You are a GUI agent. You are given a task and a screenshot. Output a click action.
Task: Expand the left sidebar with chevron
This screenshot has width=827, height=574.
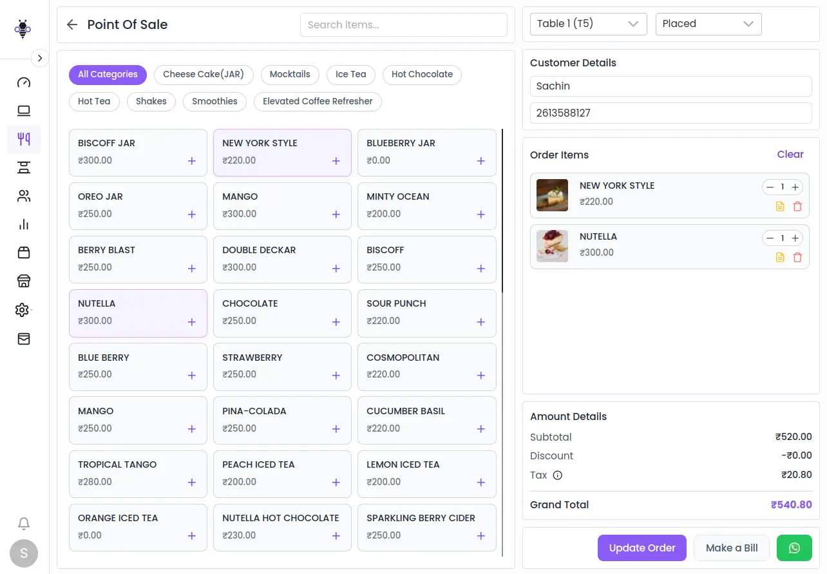[x=40, y=58]
